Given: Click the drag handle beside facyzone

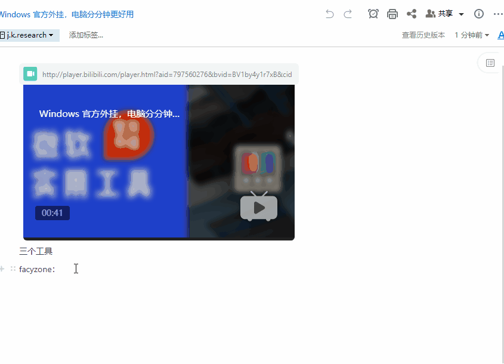Looking at the screenshot, I should click(13, 269).
